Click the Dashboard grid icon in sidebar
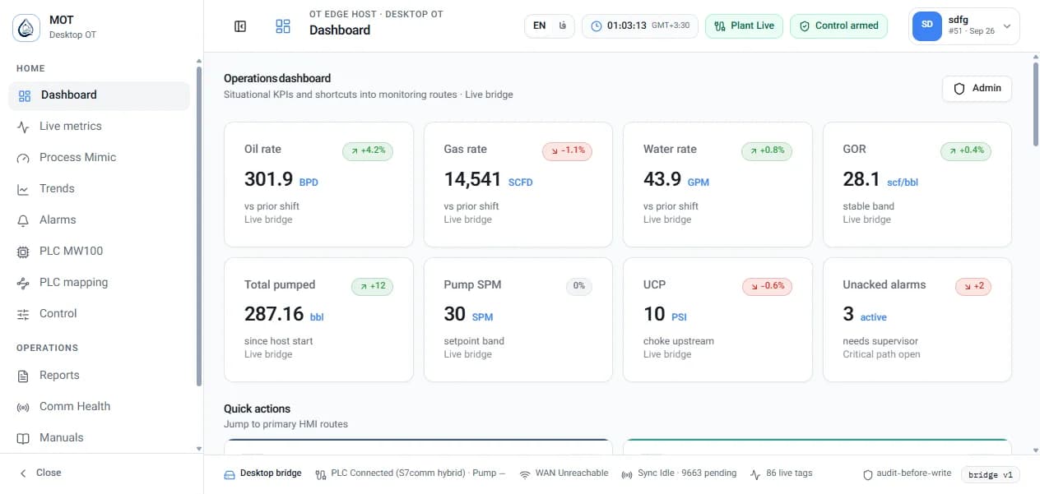Screen dimensions: 1040x494 pyautogui.click(x=25, y=95)
